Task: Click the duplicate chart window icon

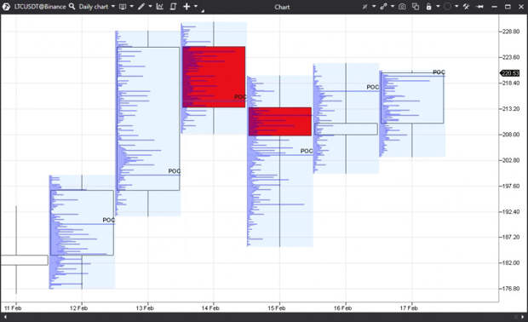Action: click(416, 7)
